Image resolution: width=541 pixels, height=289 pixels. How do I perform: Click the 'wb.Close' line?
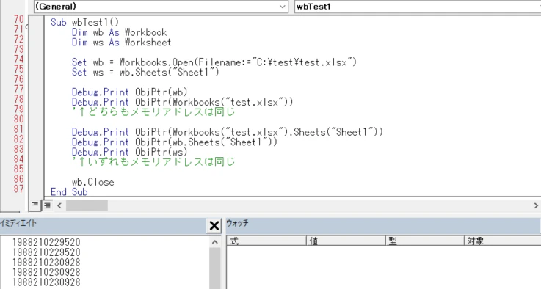click(x=92, y=182)
